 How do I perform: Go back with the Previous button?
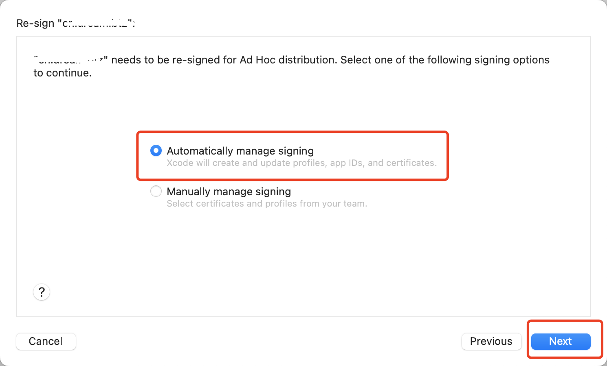(491, 341)
